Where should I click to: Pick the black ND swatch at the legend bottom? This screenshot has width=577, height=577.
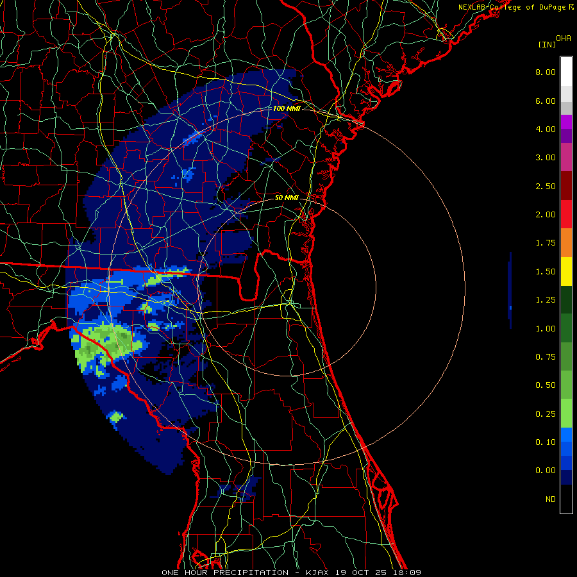pyautogui.click(x=566, y=499)
